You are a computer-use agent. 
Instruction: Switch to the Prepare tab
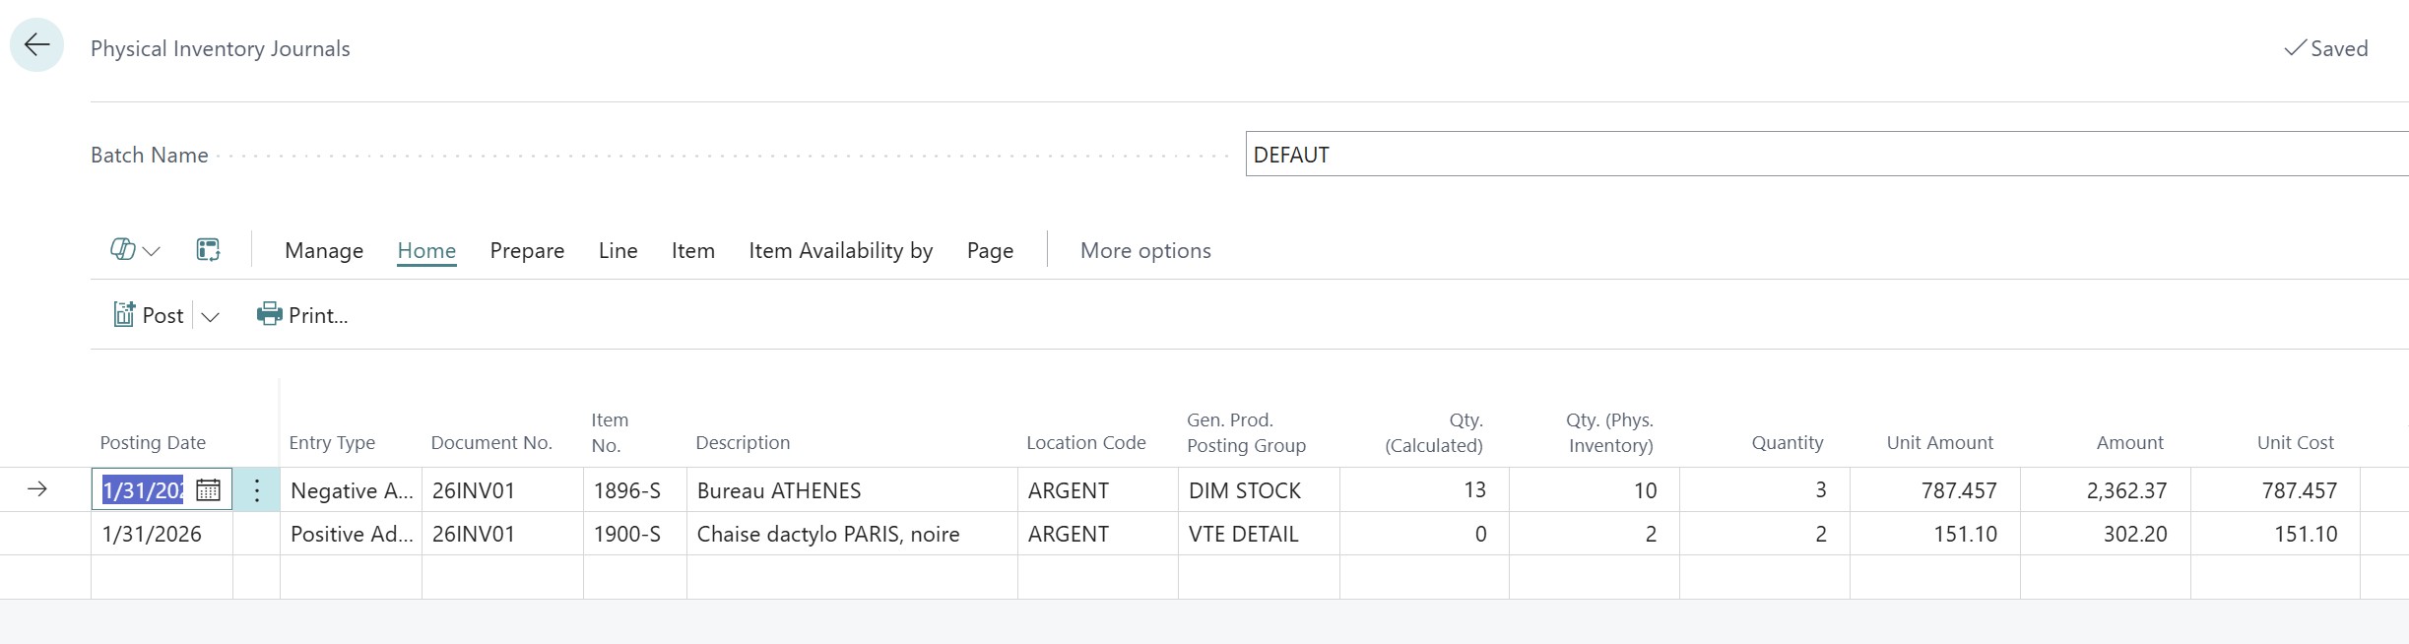(527, 251)
